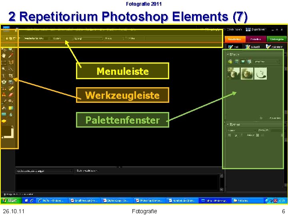Open the effects category dropdown

pyautogui.click(x=267, y=62)
